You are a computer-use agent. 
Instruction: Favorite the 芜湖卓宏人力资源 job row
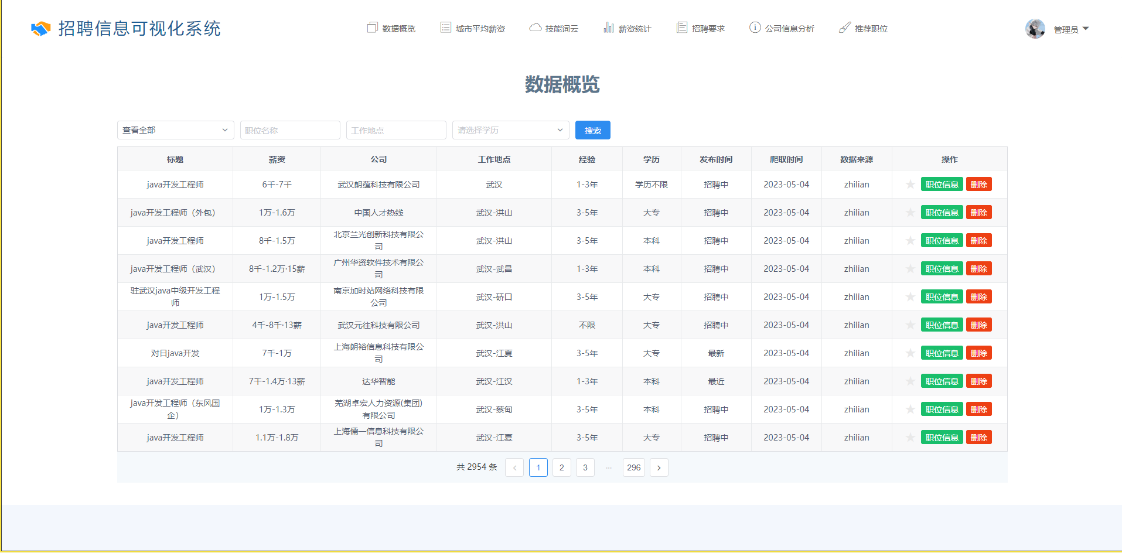[x=910, y=409]
